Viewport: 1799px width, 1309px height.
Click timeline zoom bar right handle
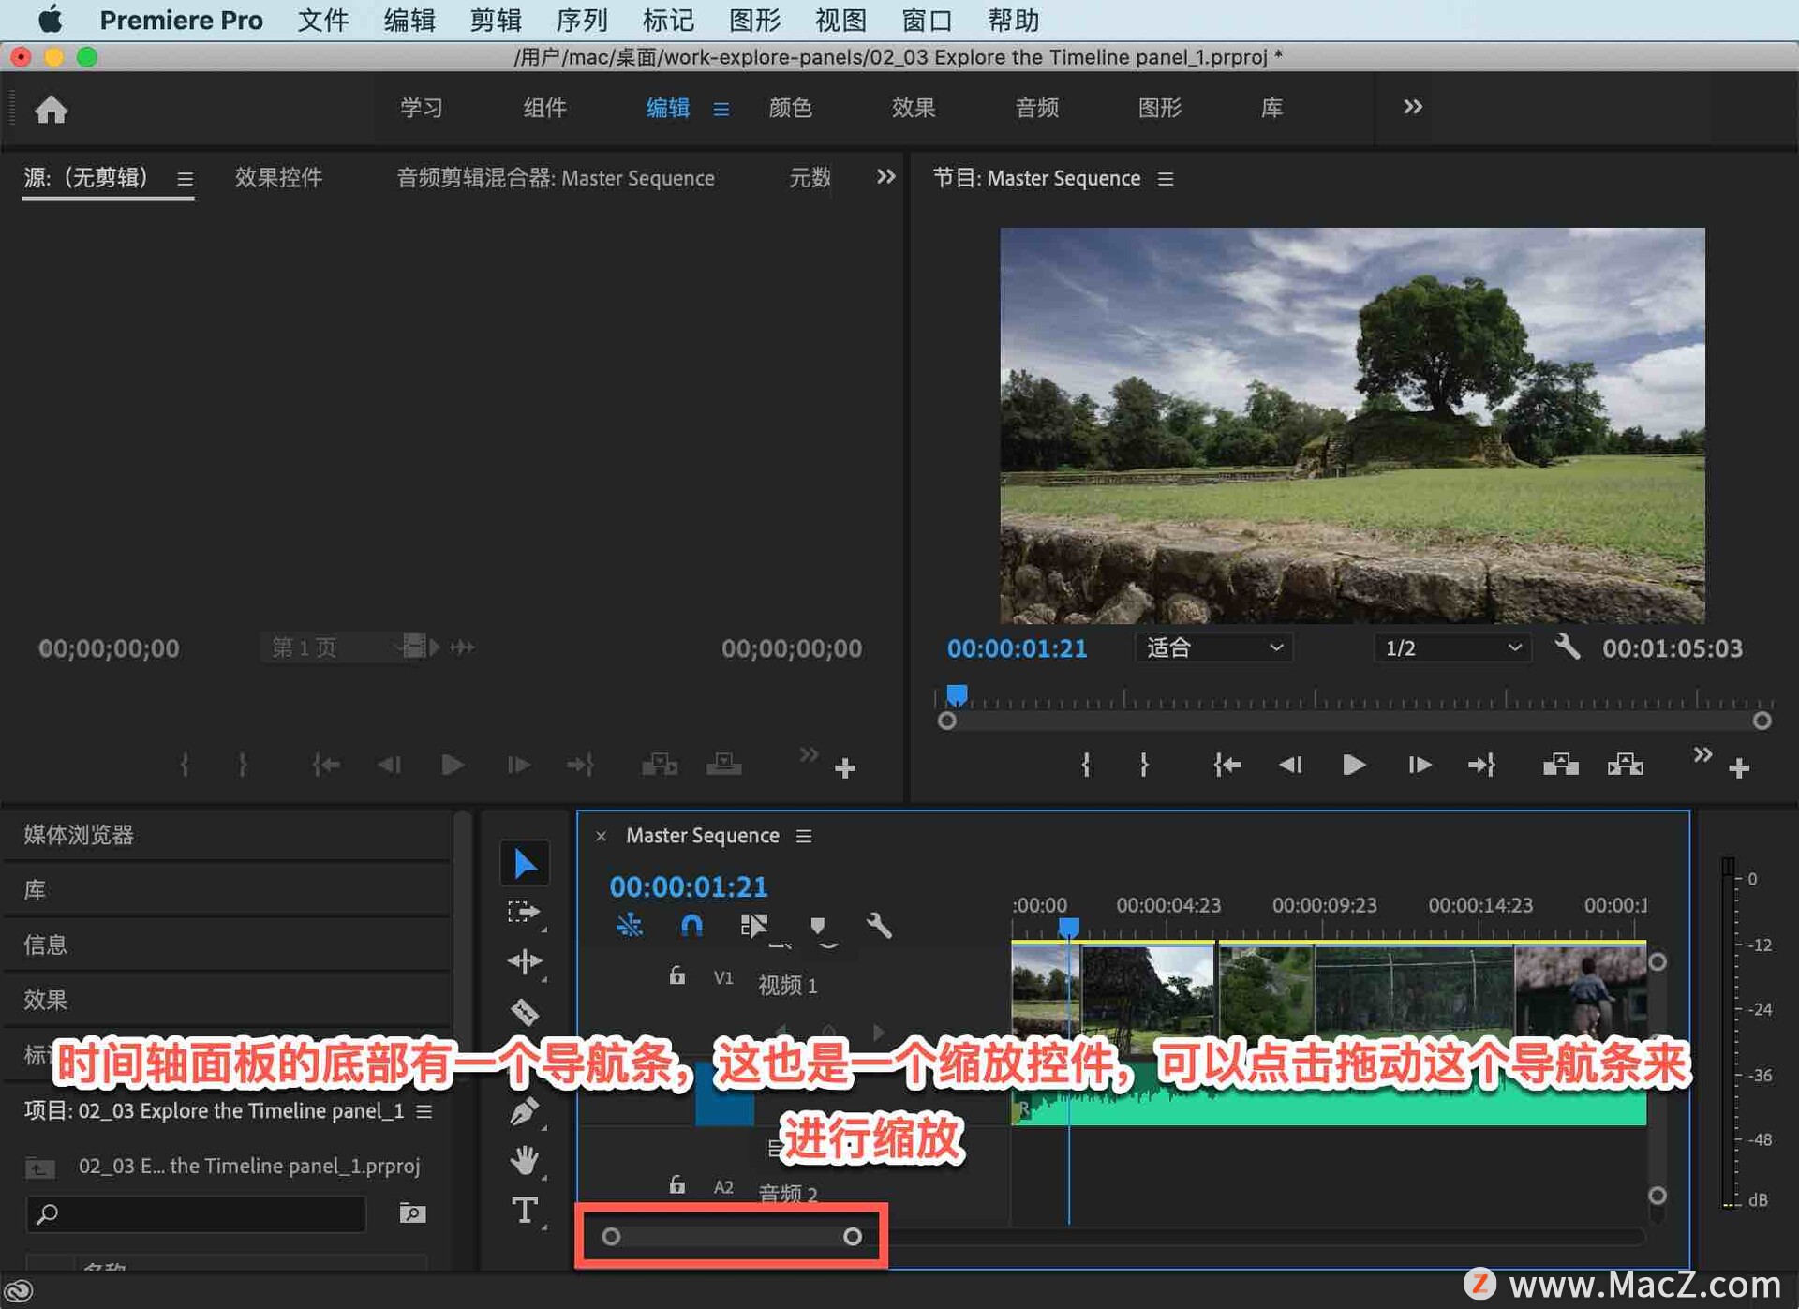coord(852,1237)
